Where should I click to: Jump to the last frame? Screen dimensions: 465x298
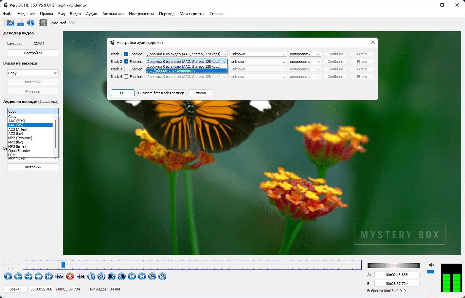coord(142,277)
